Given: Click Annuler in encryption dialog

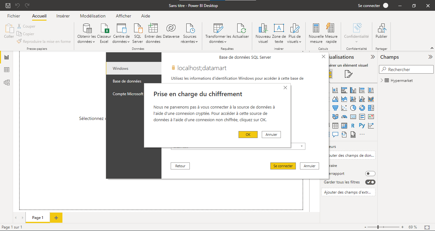Looking at the screenshot, I should coord(271,135).
